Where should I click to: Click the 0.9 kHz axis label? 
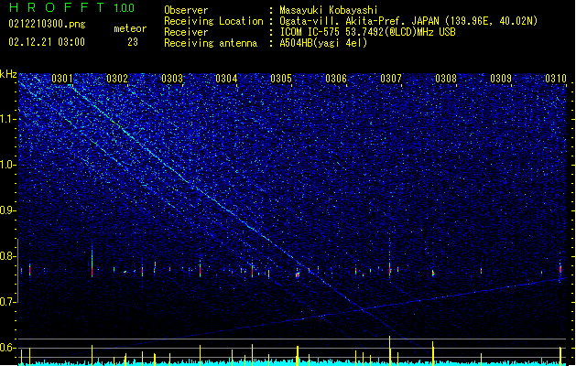click(x=8, y=210)
